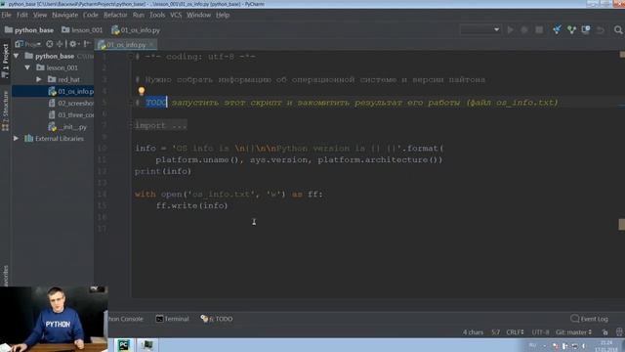Click the Scroll from Source target icon
Image resolution: width=625 pixels, height=352 pixels.
coord(50,44)
